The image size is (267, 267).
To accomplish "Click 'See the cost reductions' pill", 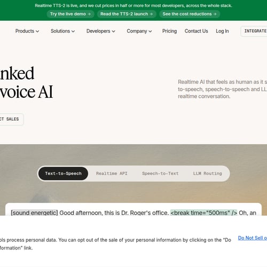I will click(190, 14).
